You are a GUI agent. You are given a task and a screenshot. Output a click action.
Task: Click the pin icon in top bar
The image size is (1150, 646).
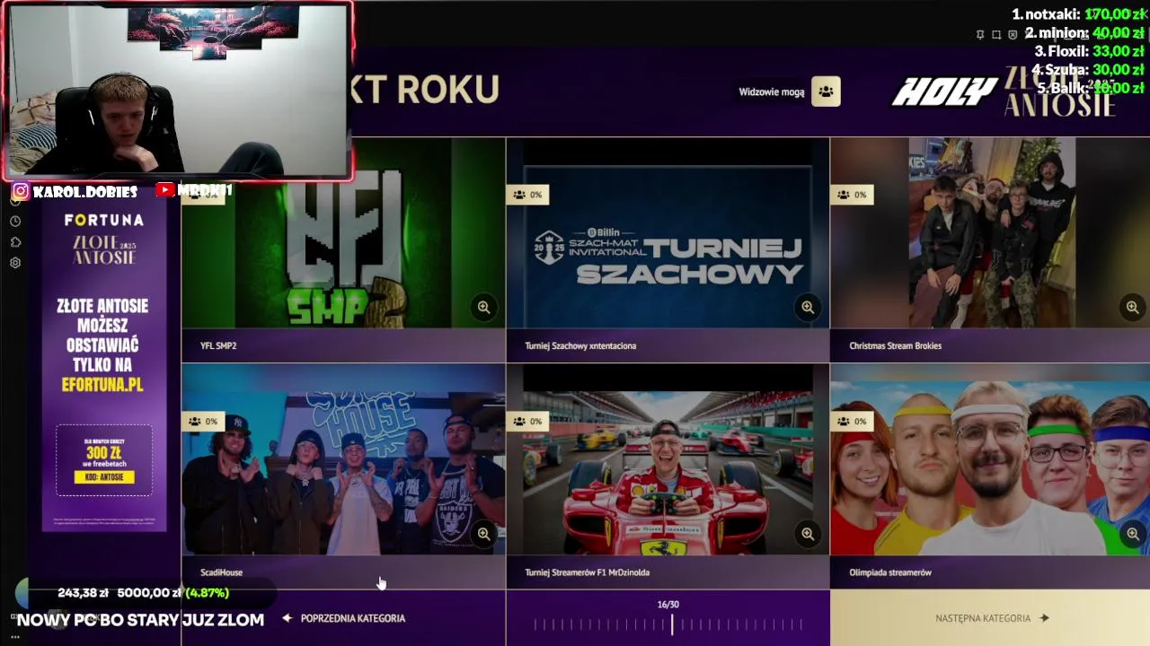click(x=980, y=34)
